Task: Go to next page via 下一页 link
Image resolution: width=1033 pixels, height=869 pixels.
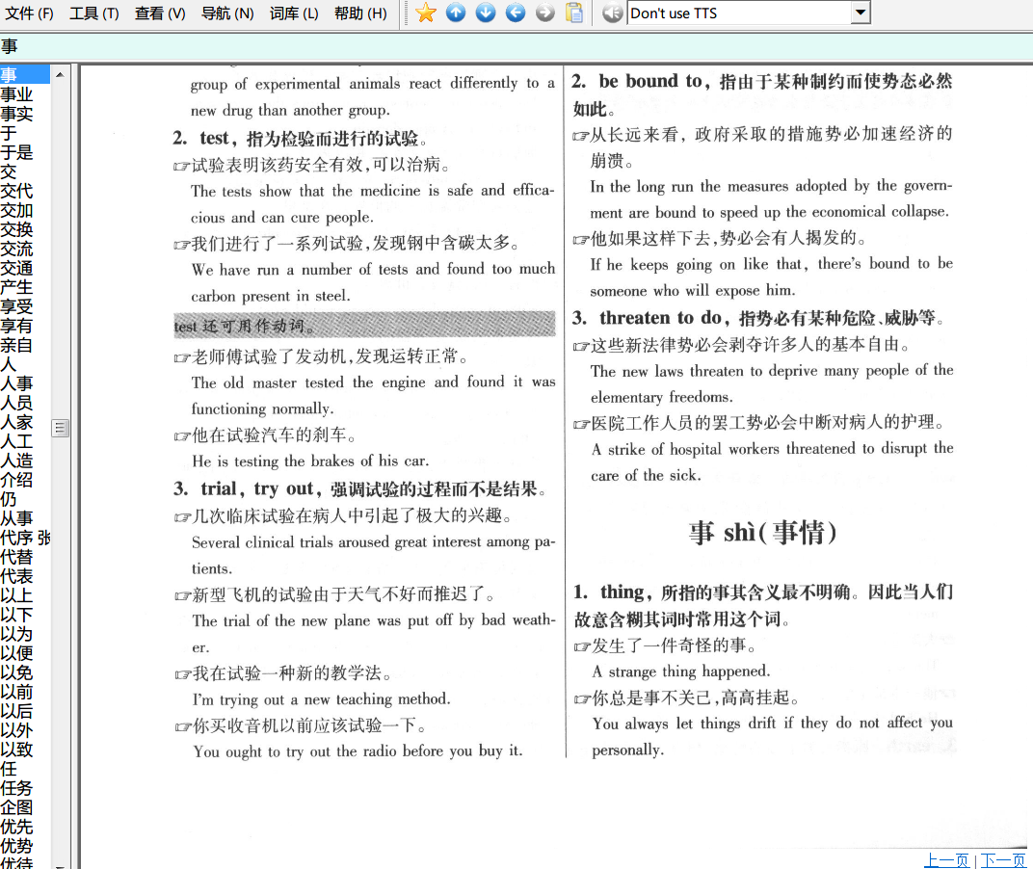Action: point(1003,859)
